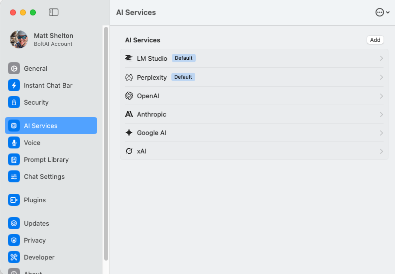Viewport: 395px width, 274px height.
Task: Click the Anthropic service name
Action: pos(151,115)
